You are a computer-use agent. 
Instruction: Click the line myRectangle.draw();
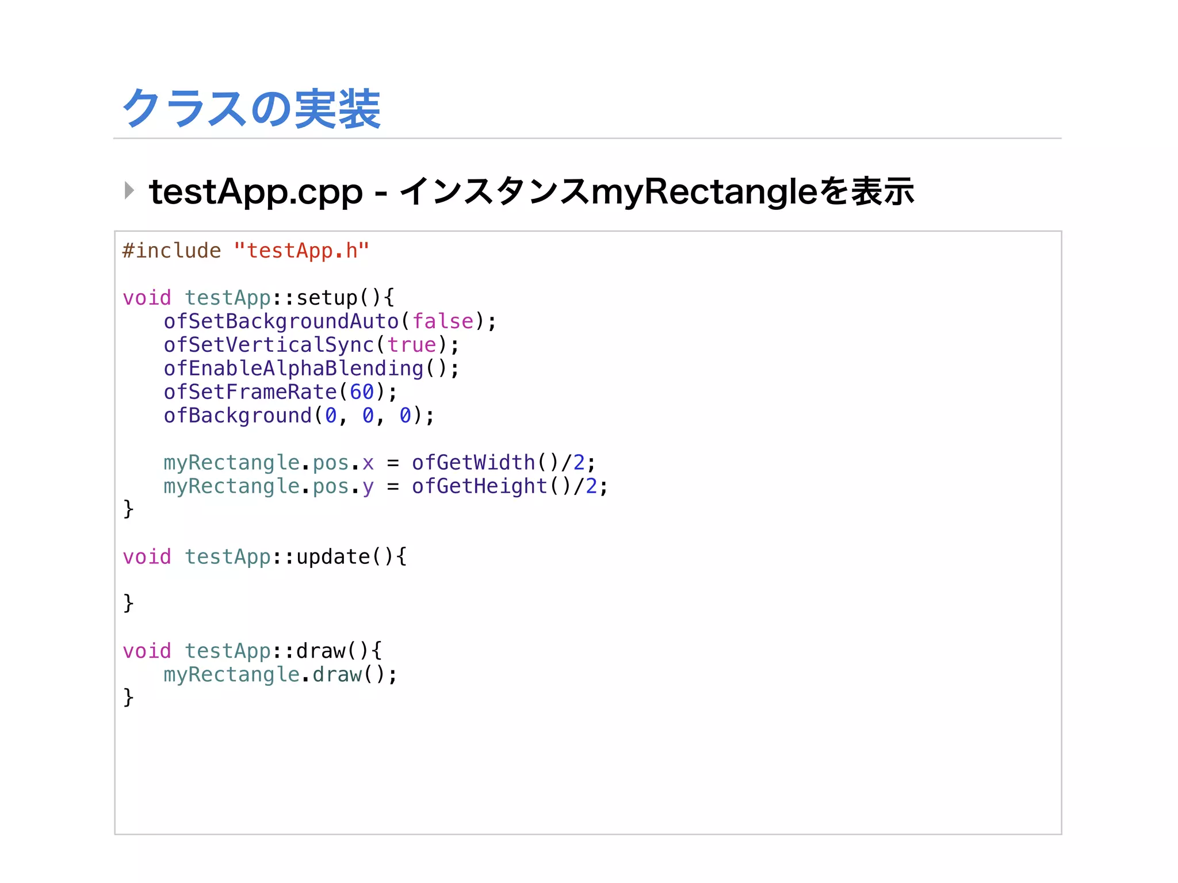pos(280,675)
